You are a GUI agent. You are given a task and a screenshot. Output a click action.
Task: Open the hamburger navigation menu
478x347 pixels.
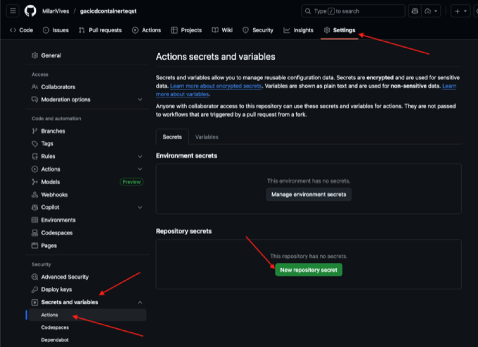[14, 11]
